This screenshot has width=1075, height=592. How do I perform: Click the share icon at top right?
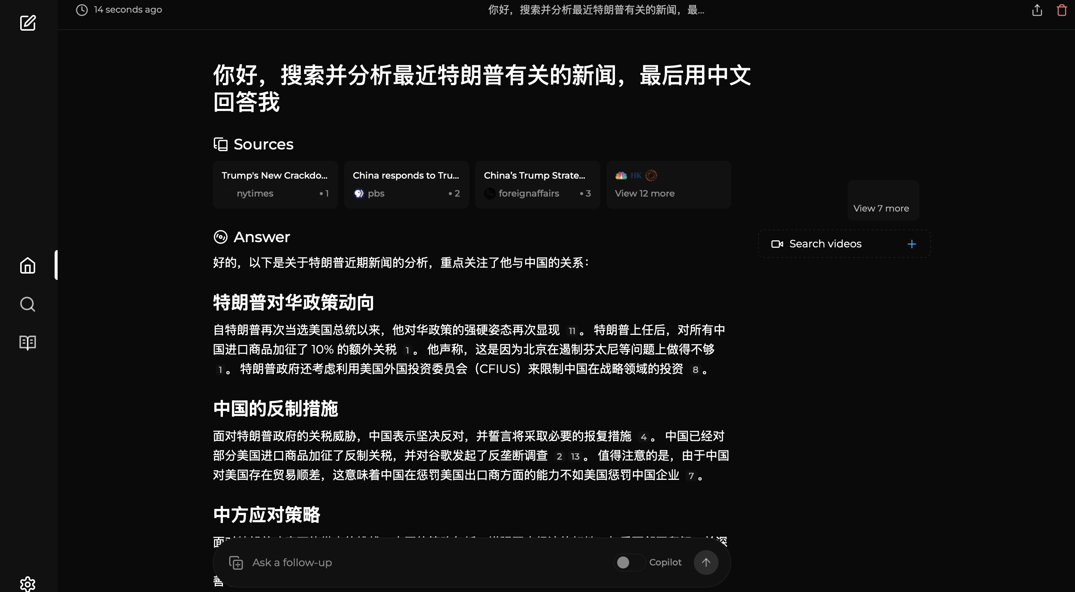(1037, 10)
